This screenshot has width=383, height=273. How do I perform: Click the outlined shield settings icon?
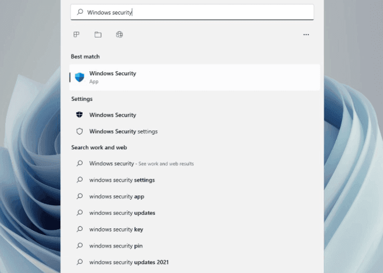click(80, 131)
